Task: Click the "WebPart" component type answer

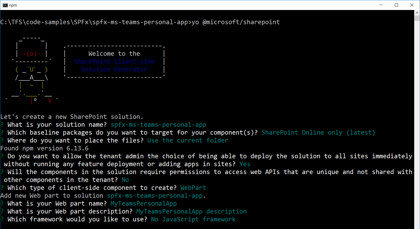Action: (193, 188)
